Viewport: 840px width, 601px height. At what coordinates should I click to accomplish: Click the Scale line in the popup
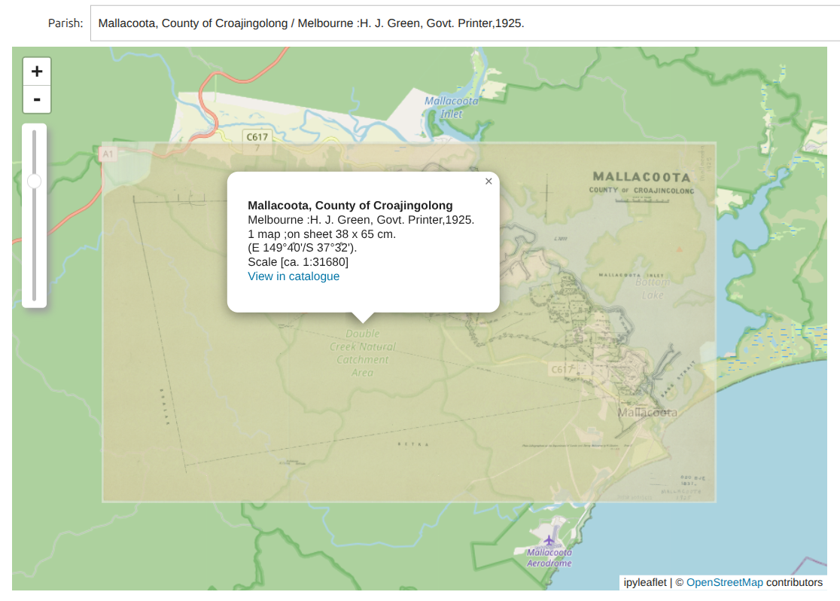pyautogui.click(x=298, y=262)
